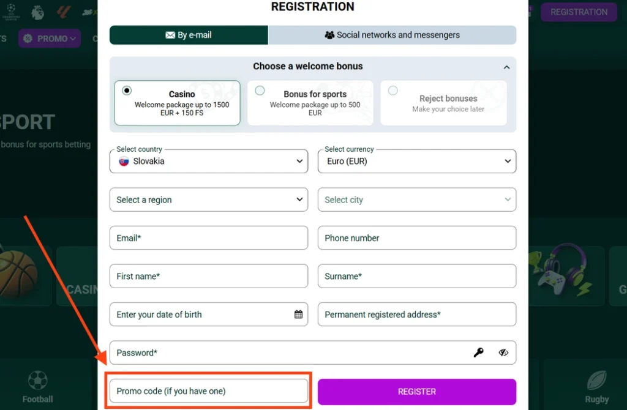This screenshot has width=627, height=410.
Task: Open the Football sport icon
Action: pos(38,387)
